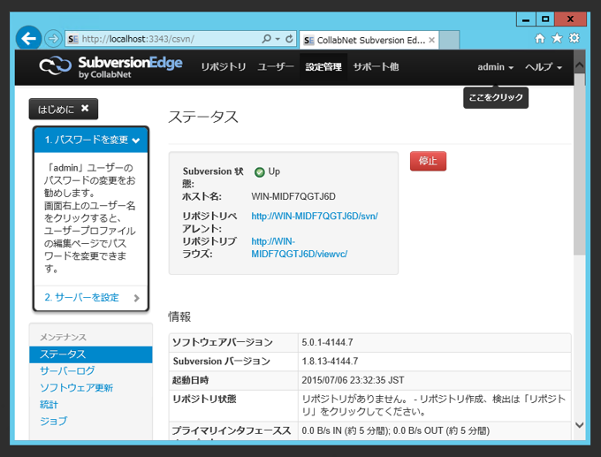This screenshot has height=457, width=601.
Task: Select the CollabNet Subversion Ed... tab
Action: tap(368, 41)
